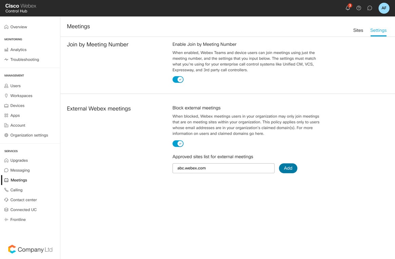Image resolution: width=395 pixels, height=259 pixels.
Task: Click the Company Ltd logo
Action: coord(31,250)
